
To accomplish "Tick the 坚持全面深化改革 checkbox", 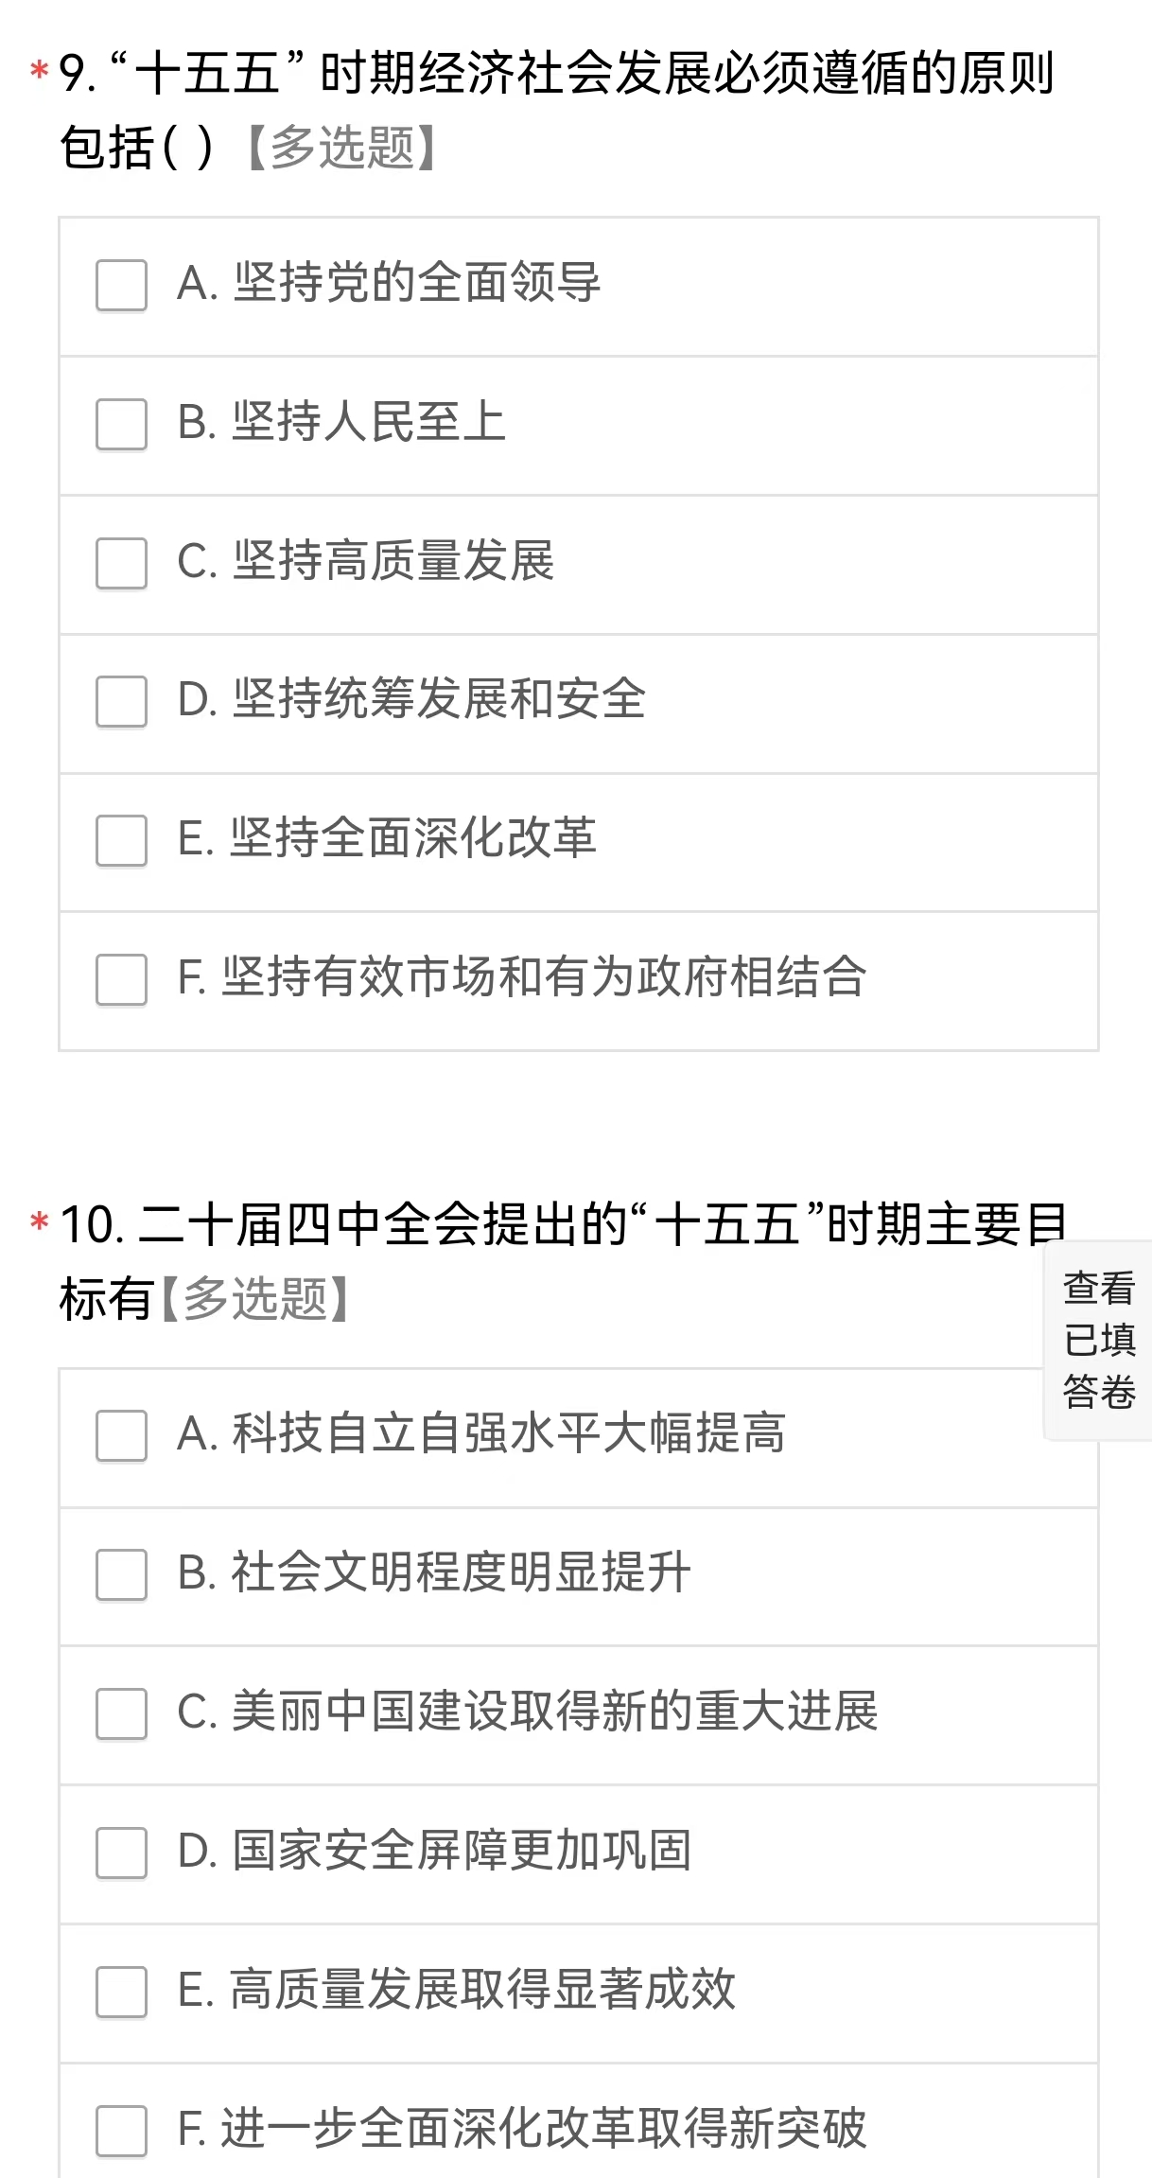I will click(x=121, y=840).
